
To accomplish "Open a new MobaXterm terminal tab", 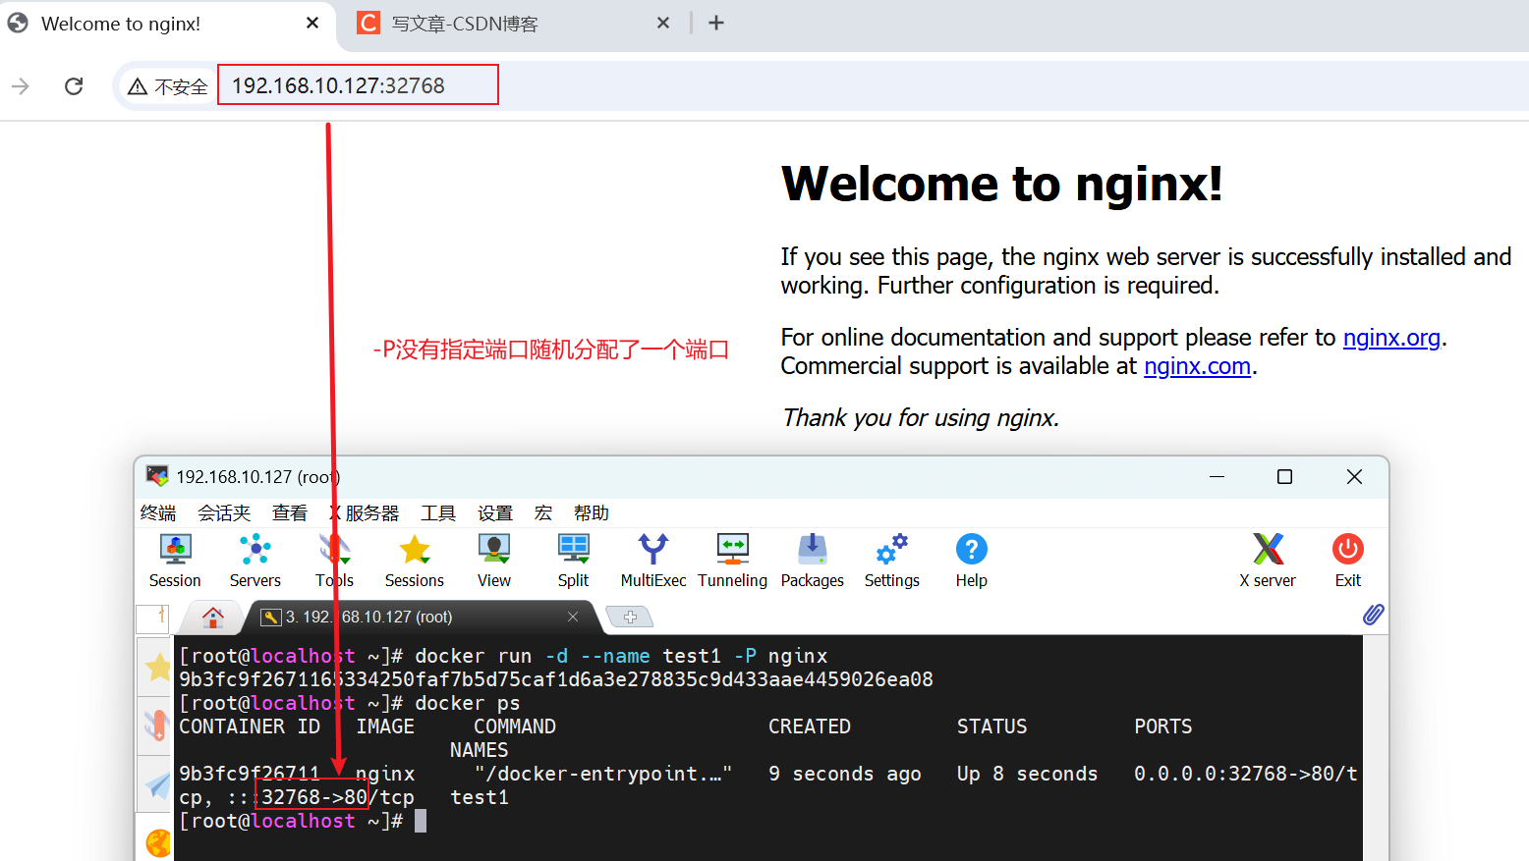I will click(630, 617).
